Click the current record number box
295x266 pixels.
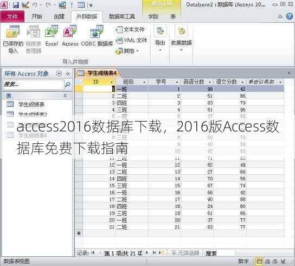(x=123, y=254)
